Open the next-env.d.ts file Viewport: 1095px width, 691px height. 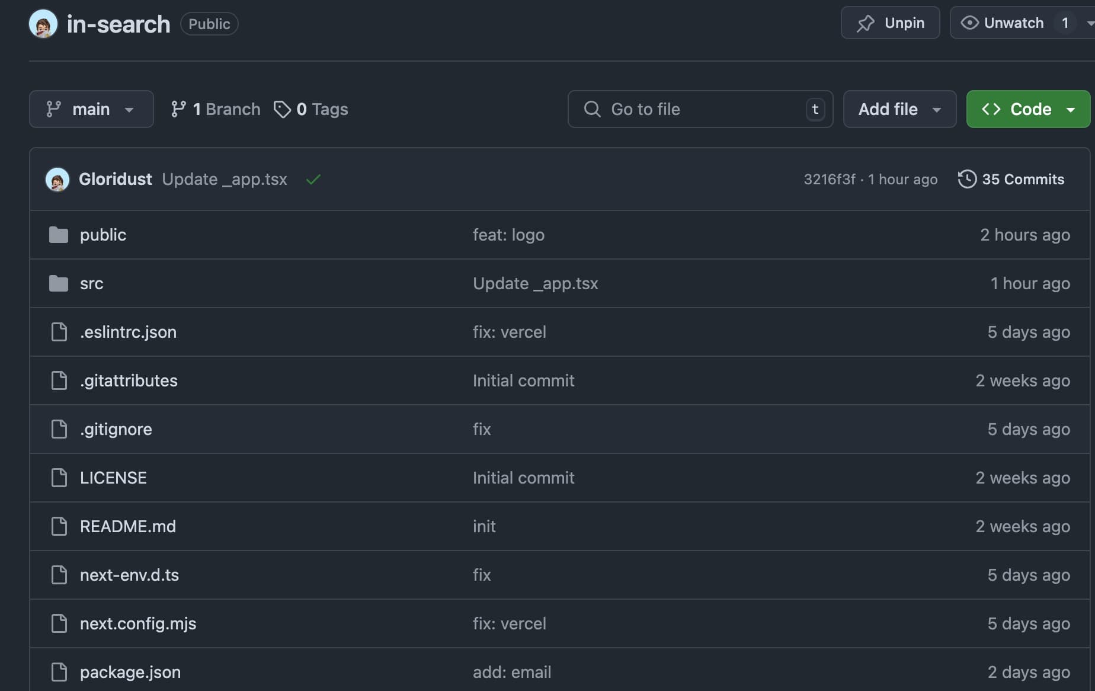(129, 575)
